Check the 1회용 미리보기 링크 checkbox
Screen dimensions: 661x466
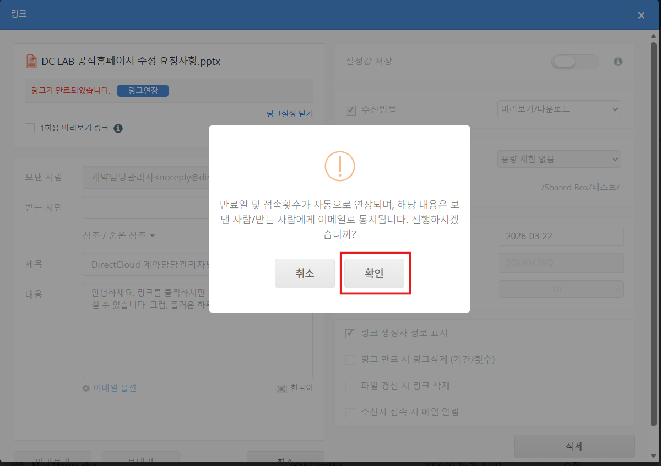30,128
